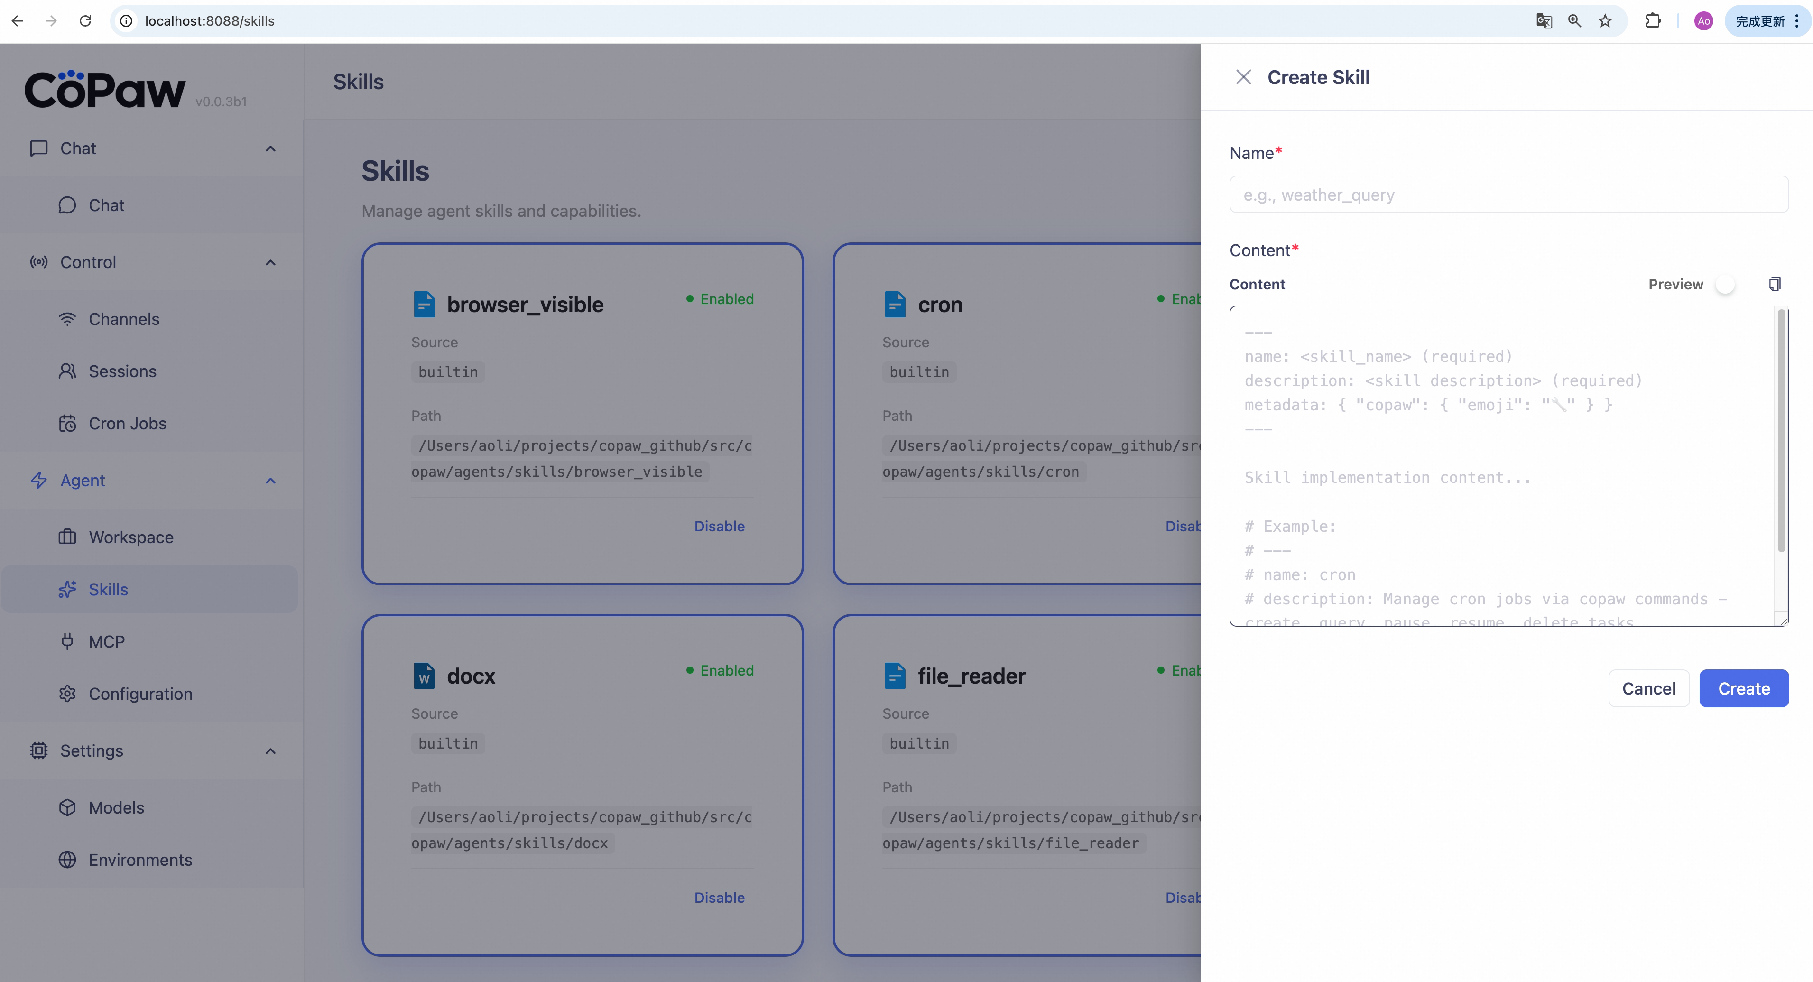Open Cron Jobs in the sidebar
Image resolution: width=1813 pixels, height=982 pixels.
click(x=128, y=423)
